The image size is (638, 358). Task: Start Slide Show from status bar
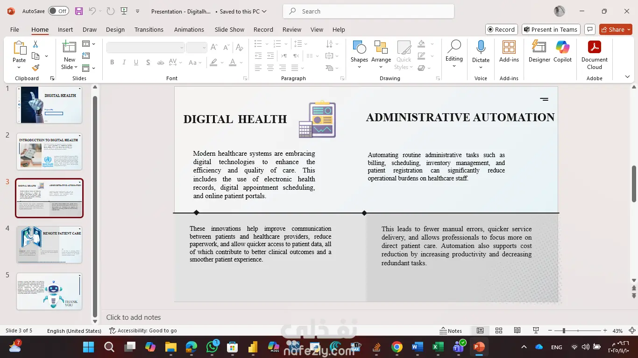click(537, 330)
